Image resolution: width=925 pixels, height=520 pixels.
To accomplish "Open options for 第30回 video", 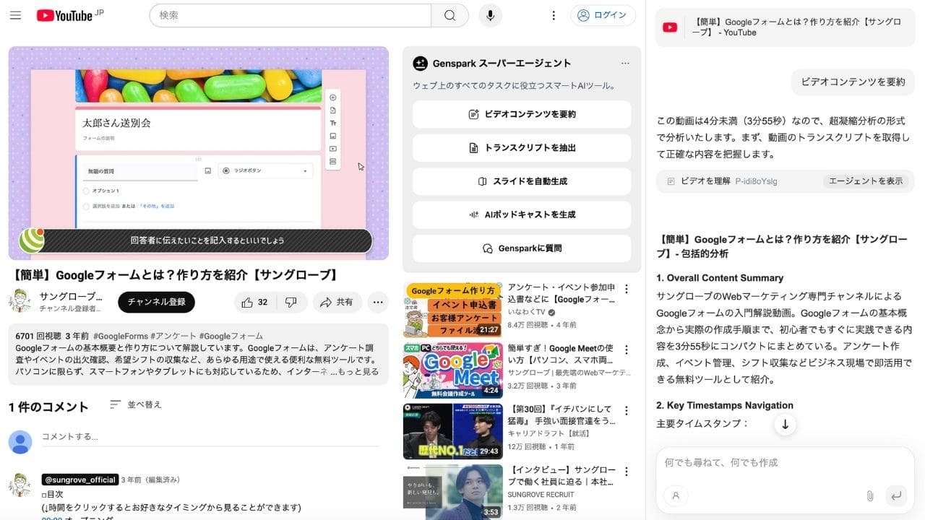I will point(627,410).
